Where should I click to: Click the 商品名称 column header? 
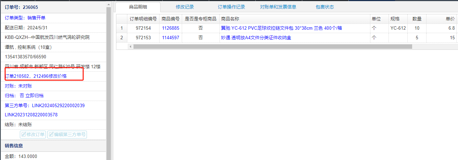294,19
